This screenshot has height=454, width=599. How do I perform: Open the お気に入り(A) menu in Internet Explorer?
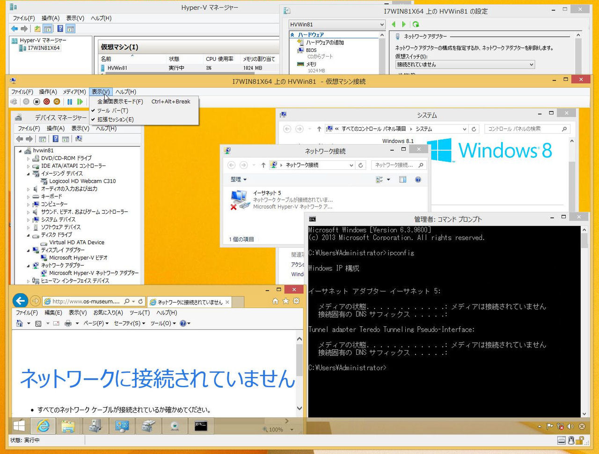pyautogui.click(x=108, y=313)
